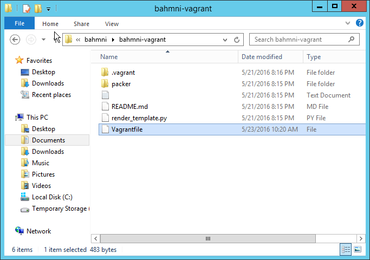Open Help with the question mark icon
This screenshot has height=260, width=370.
[359, 23]
